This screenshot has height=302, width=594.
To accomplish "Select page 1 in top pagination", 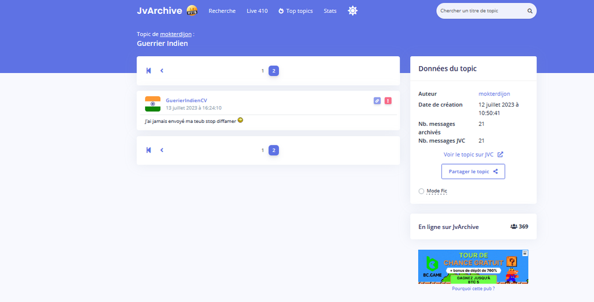I will 263,71.
